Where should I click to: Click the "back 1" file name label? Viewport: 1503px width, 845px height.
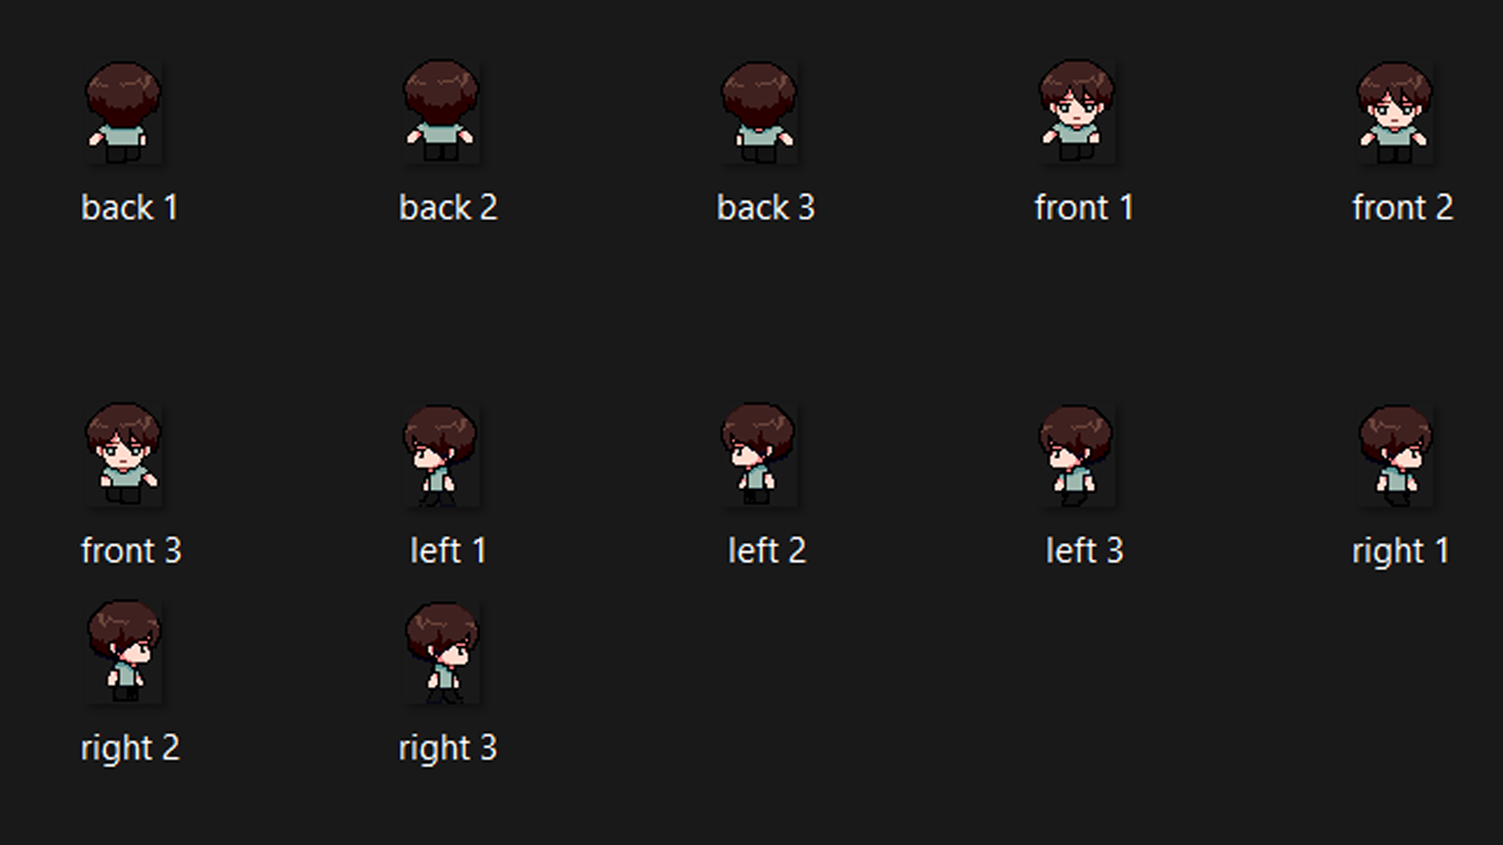coord(130,208)
